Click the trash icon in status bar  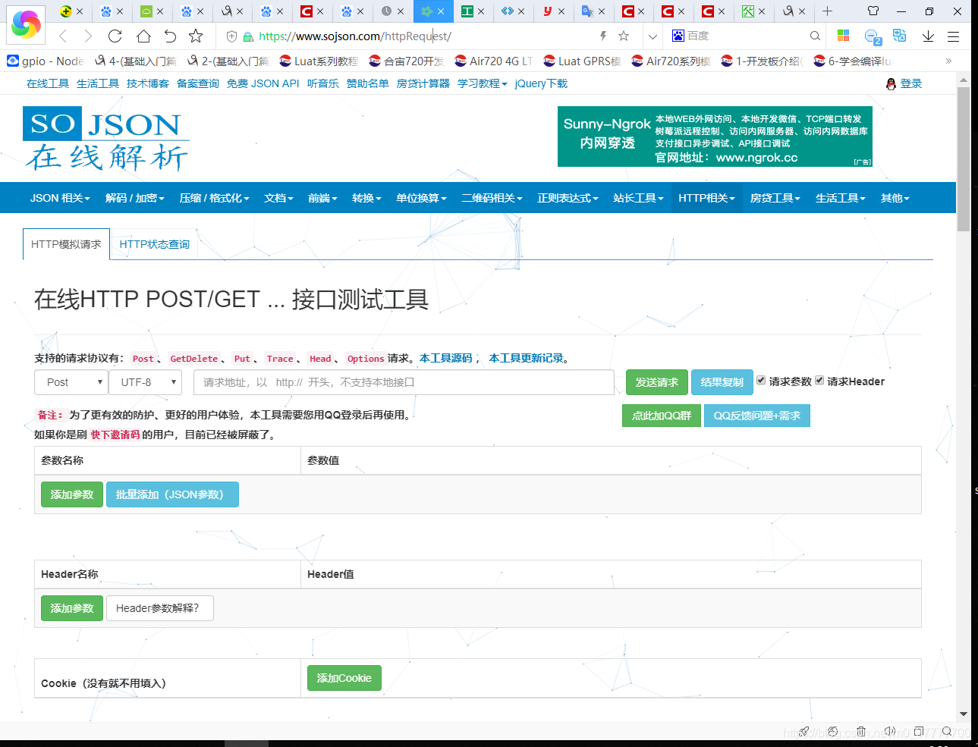pos(861,732)
